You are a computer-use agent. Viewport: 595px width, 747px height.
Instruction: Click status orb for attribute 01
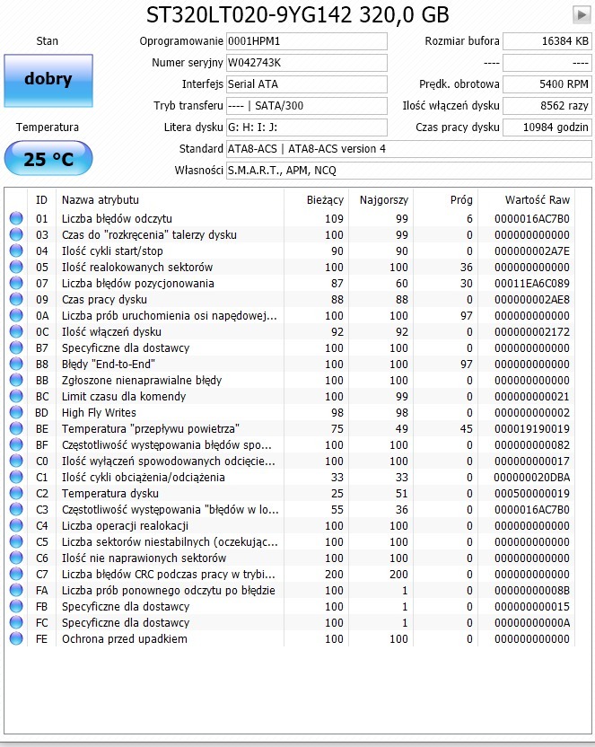pyautogui.click(x=16, y=219)
